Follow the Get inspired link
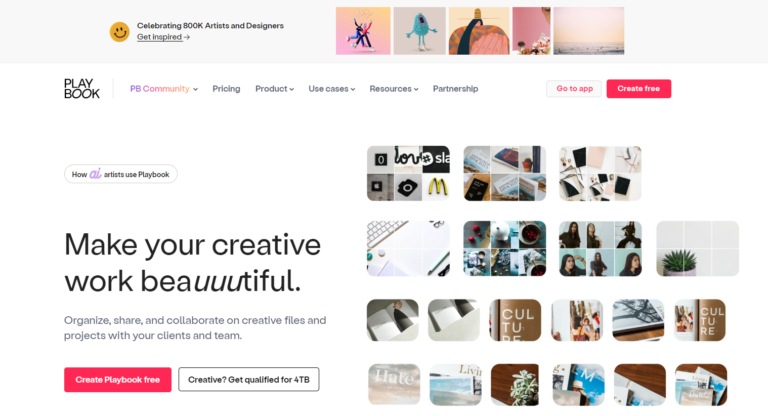Image resolution: width=768 pixels, height=416 pixels. (x=159, y=37)
